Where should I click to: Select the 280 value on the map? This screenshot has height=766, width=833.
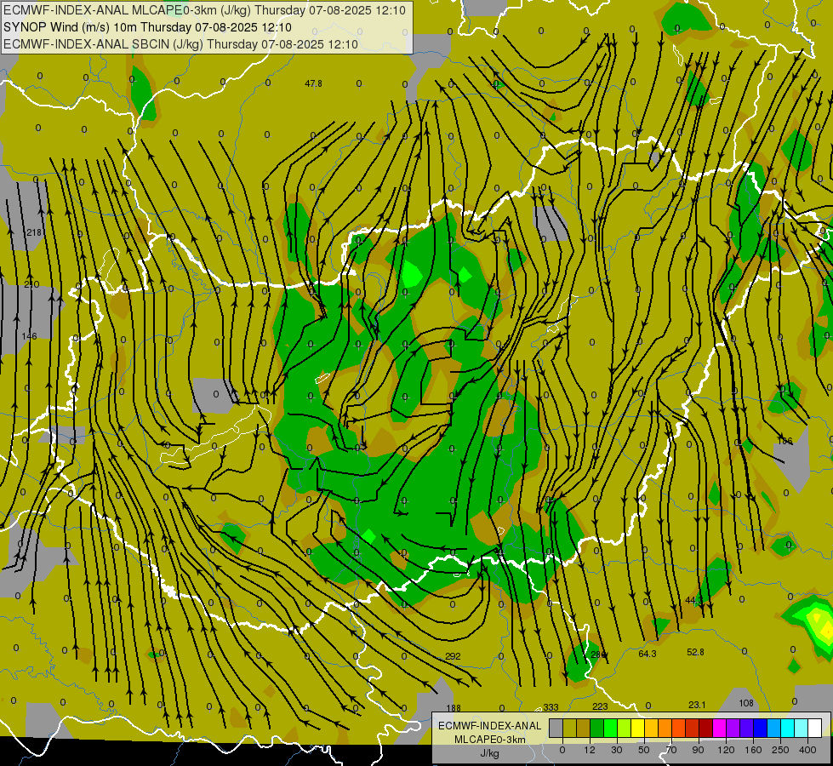pos(598,655)
